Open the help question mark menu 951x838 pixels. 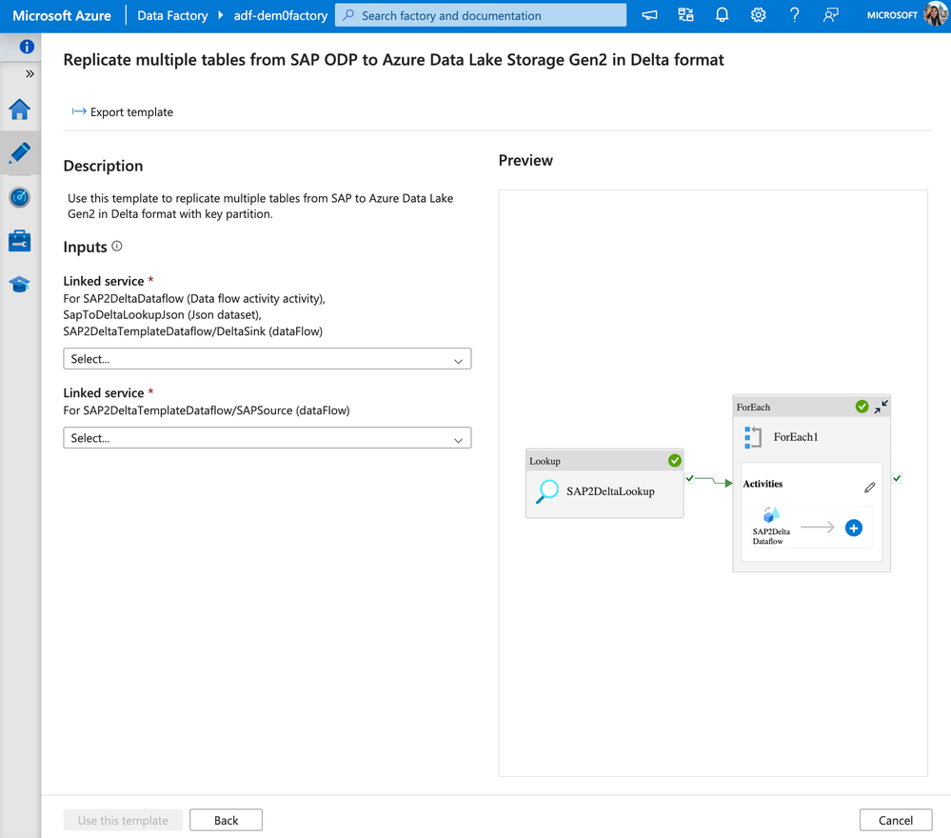(795, 15)
